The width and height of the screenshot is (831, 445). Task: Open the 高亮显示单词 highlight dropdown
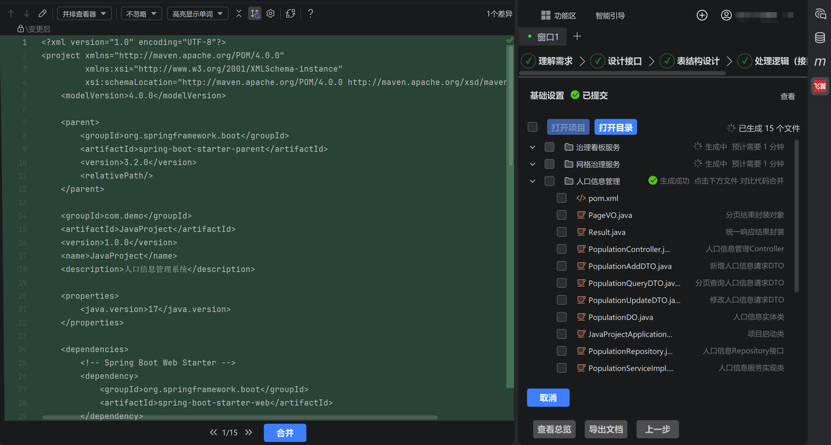point(197,14)
